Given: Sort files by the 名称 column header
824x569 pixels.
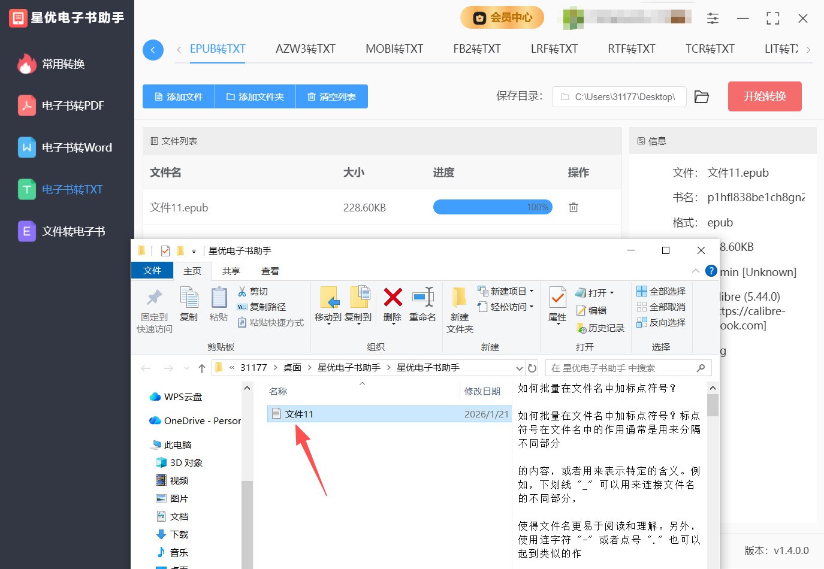Looking at the screenshot, I should 278,392.
